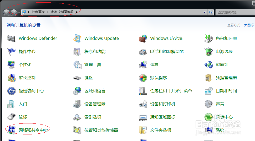
Task: Click the 网络和共享中心 link
Action: coord(33,130)
